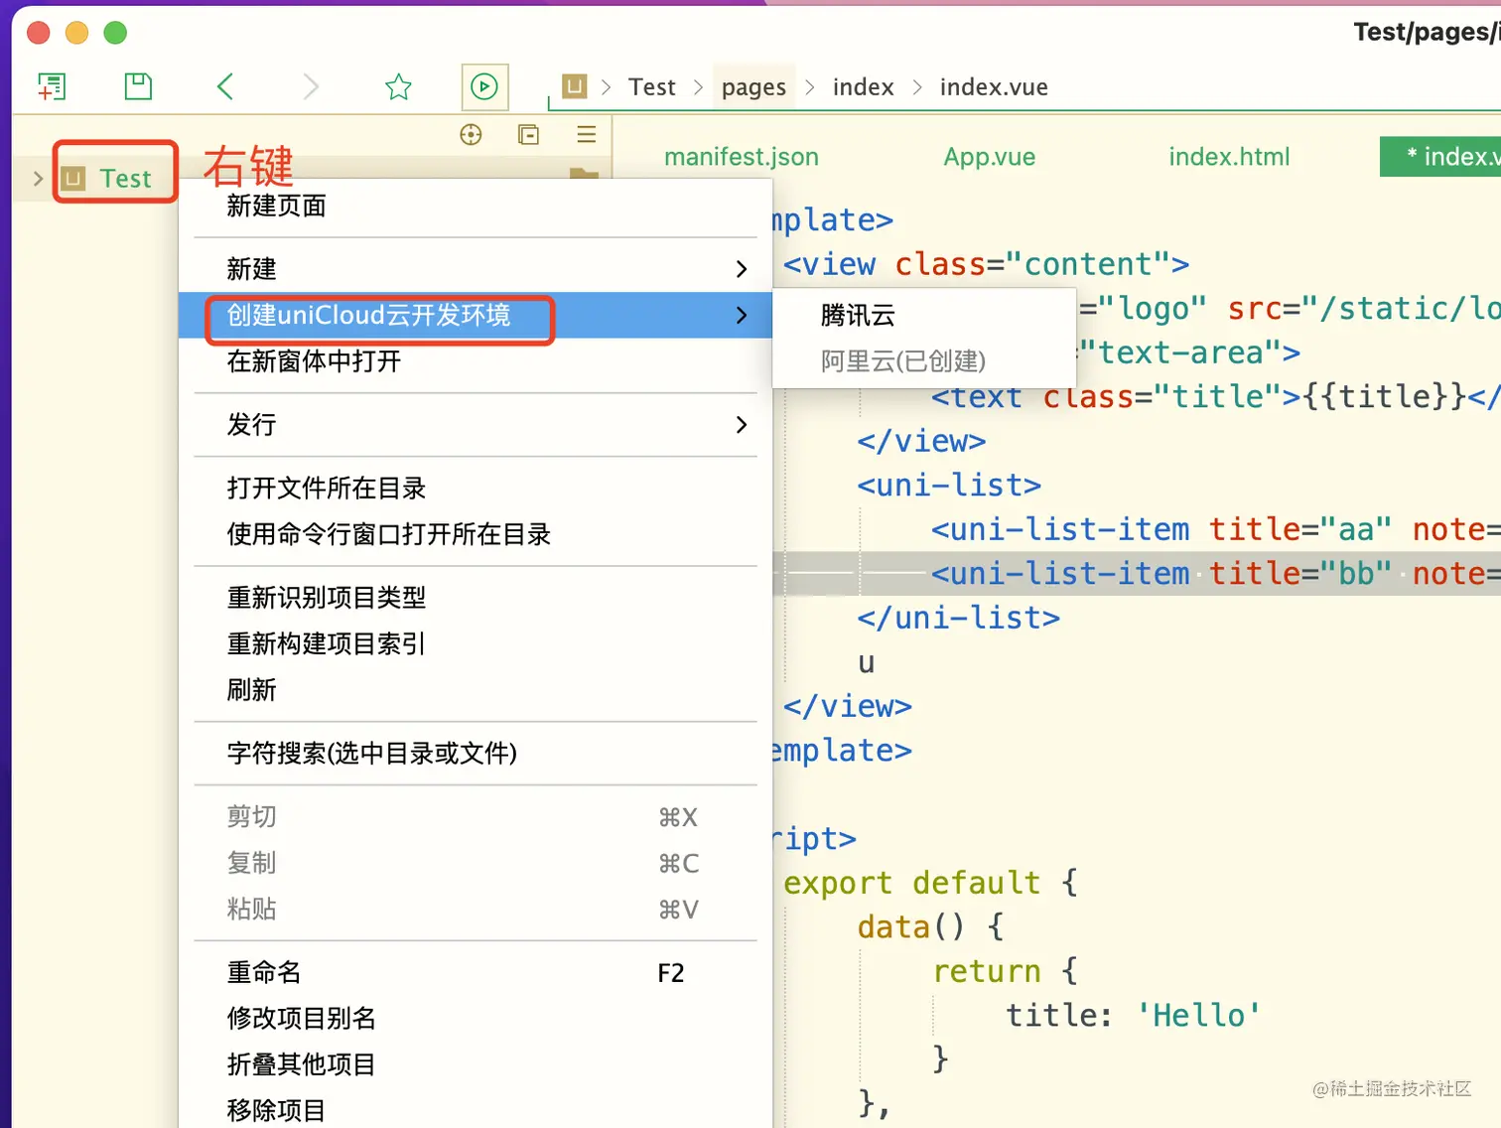Switch to the index.vue editor tab
This screenshot has width=1501, height=1128.
pos(1441,157)
